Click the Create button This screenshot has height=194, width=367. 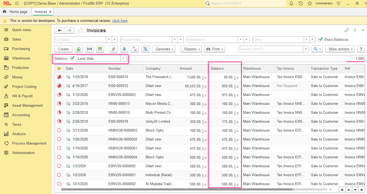tap(63, 49)
